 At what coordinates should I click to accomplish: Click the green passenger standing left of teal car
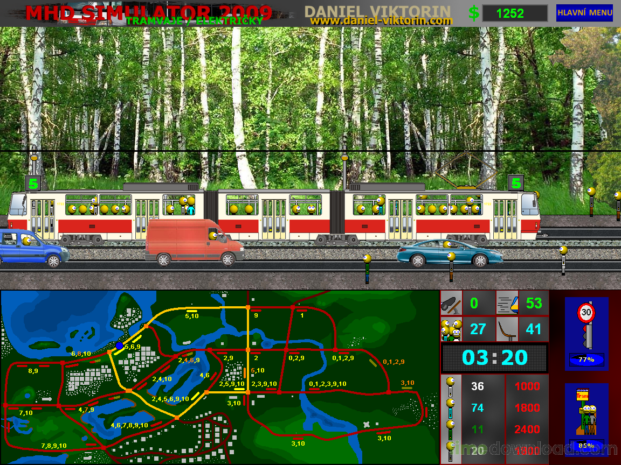point(367,269)
